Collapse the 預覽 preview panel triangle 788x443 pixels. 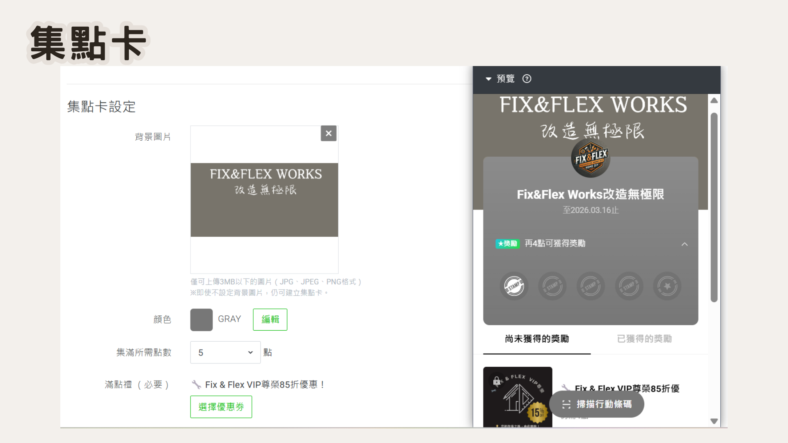pyautogui.click(x=488, y=79)
